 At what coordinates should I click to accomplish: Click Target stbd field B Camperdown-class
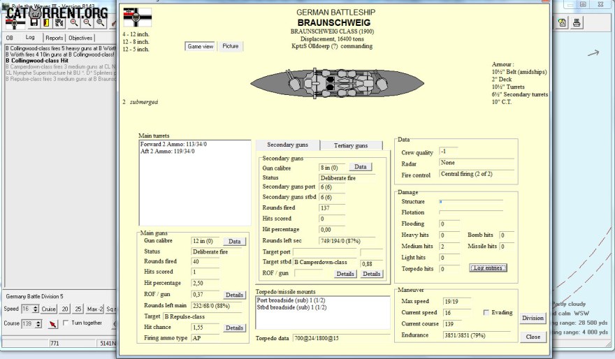click(325, 262)
